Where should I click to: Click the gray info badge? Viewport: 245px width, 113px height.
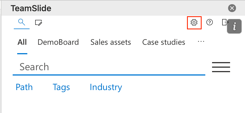coord(234,26)
